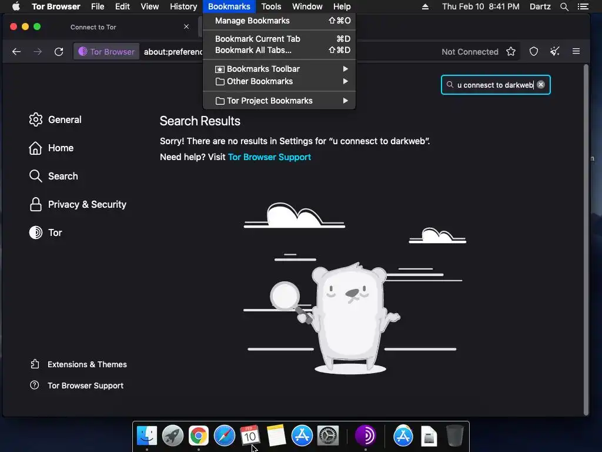The height and width of the screenshot is (452, 602).
Task: Open System Preferences from the Dock
Action: tap(328, 436)
